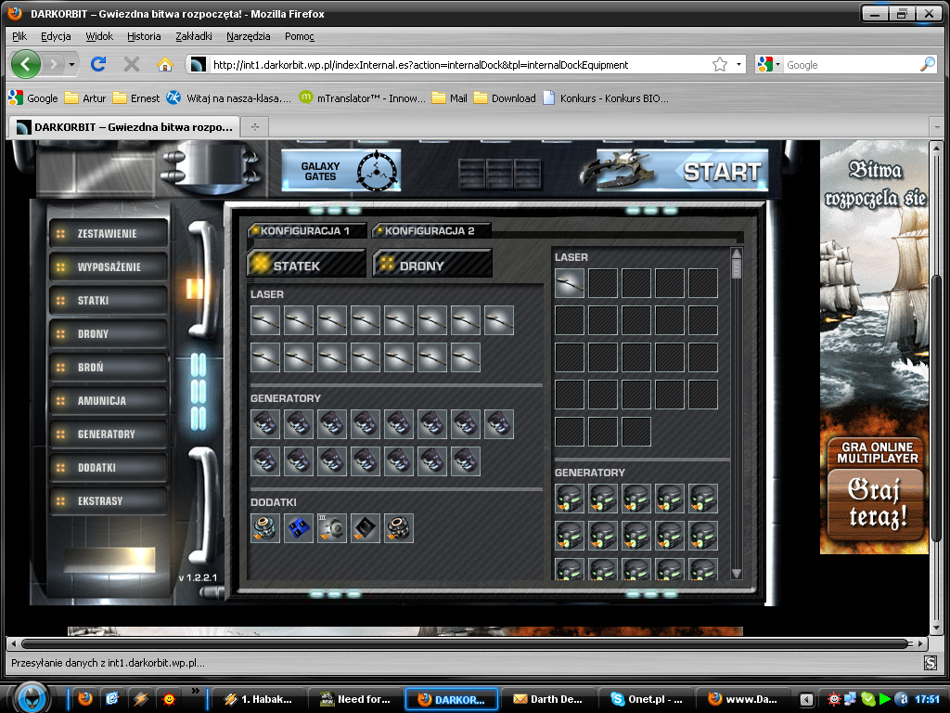This screenshot has width=950, height=713.
Task: Select first laser icon in ship's first row
Action: (x=265, y=320)
